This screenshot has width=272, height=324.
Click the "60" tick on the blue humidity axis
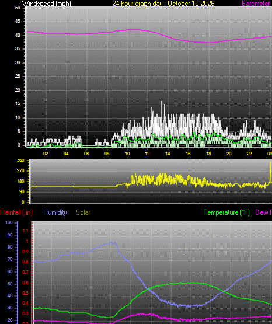(x=10, y=271)
